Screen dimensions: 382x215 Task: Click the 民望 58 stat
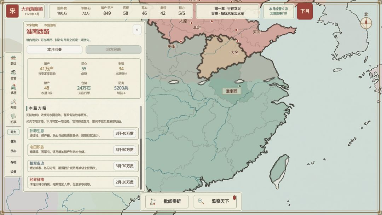[x=126, y=11]
